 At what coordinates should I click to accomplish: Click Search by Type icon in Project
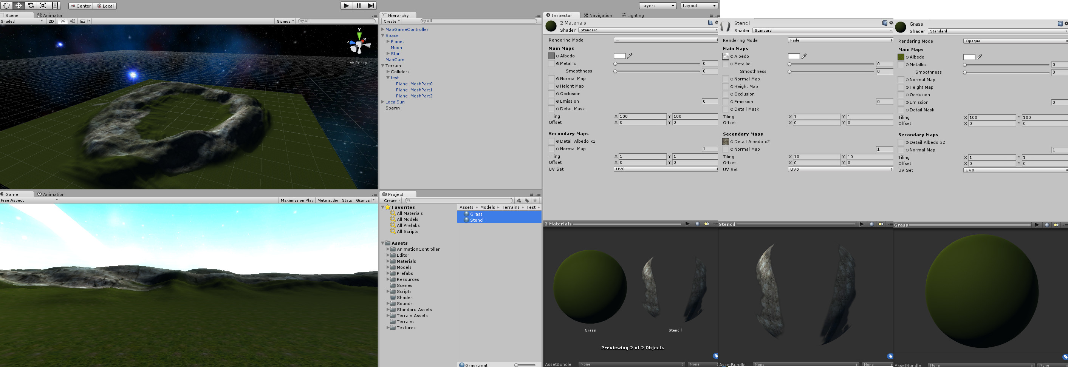(x=519, y=200)
